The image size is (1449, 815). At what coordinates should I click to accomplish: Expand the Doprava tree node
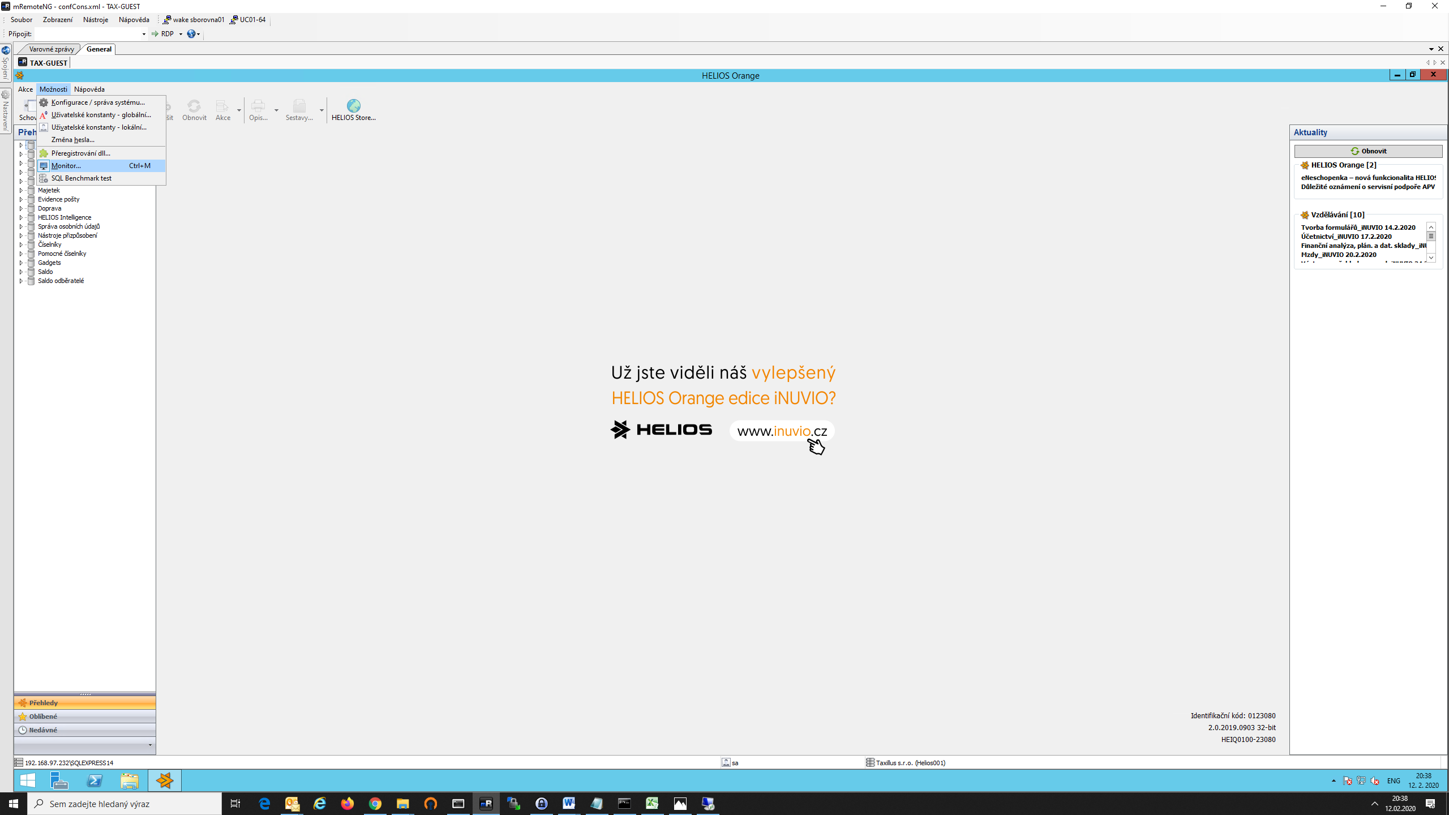coord(21,209)
